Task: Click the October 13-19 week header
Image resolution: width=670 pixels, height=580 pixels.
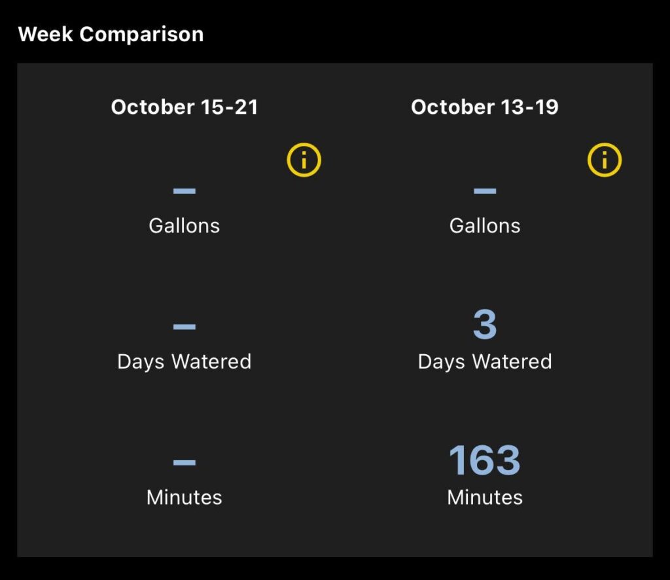Action: click(x=485, y=107)
